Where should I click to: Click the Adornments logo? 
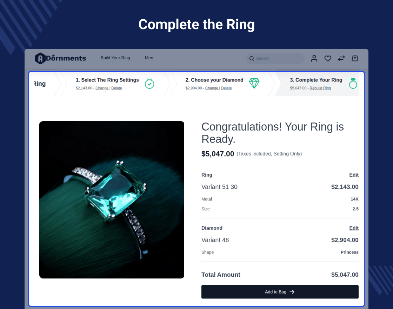coord(60,58)
